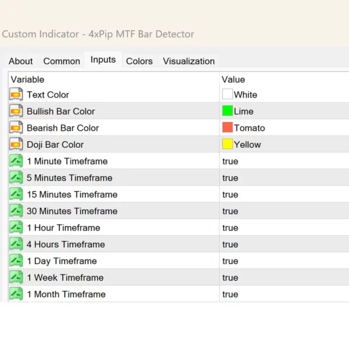
Task: Go to the About tab
Action: click(x=21, y=61)
